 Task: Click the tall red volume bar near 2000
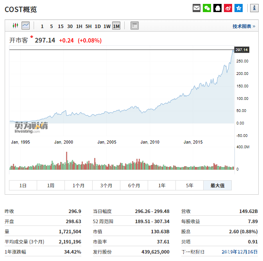click(x=66, y=161)
